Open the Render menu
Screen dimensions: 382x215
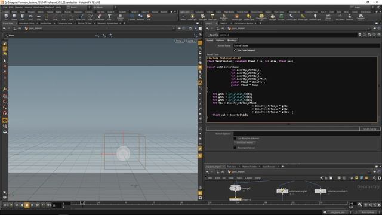pyautogui.click(x=19, y=7)
